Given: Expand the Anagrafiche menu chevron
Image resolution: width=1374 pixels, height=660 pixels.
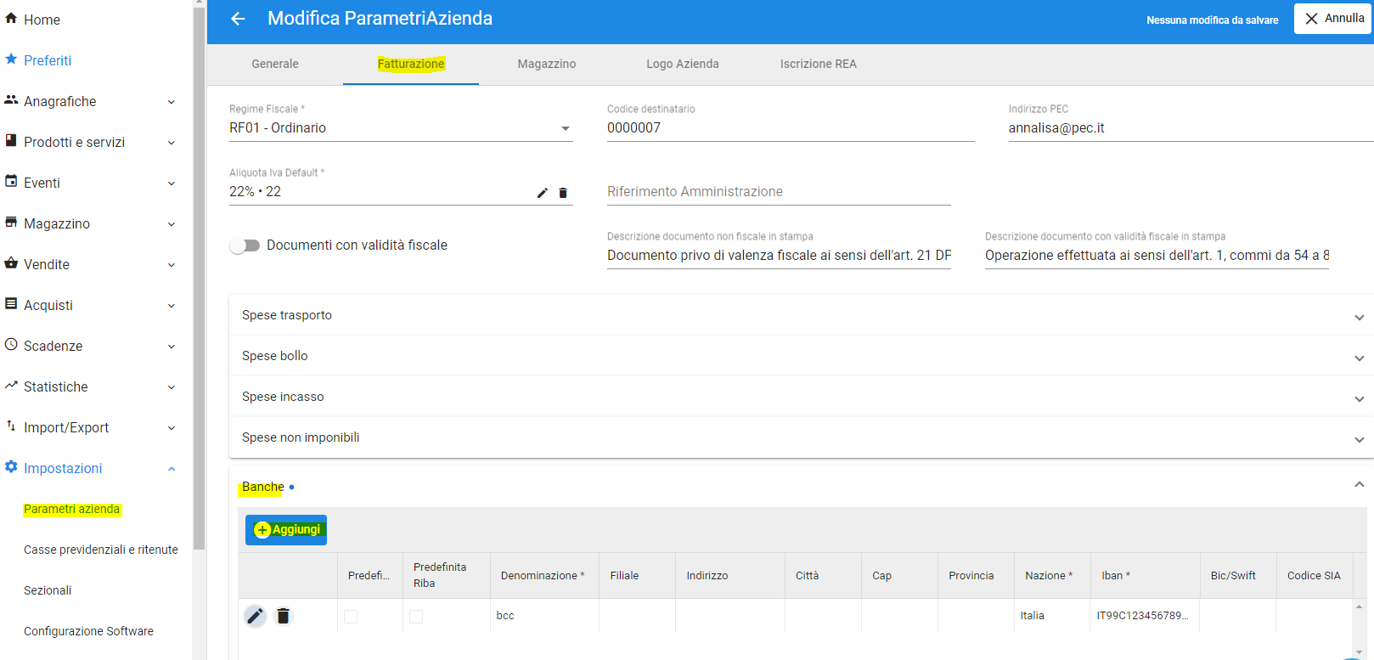Looking at the screenshot, I should (x=172, y=102).
